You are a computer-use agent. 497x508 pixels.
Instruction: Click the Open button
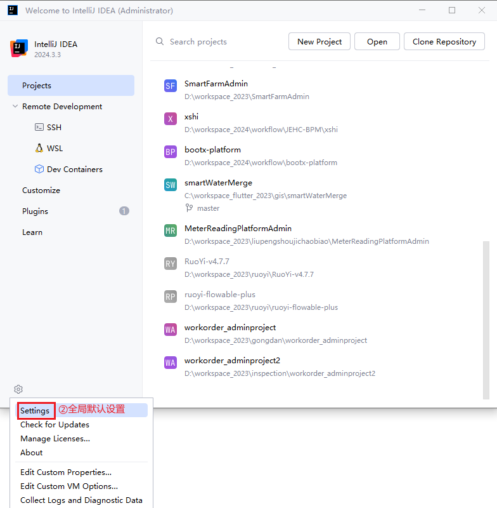(x=377, y=41)
